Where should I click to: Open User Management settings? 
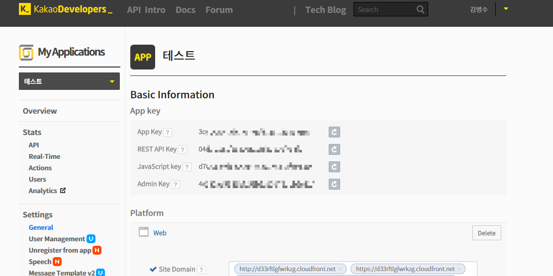click(x=57, y=239)
